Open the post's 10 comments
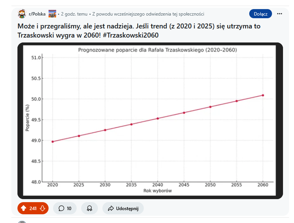 [x=65, y=208]
